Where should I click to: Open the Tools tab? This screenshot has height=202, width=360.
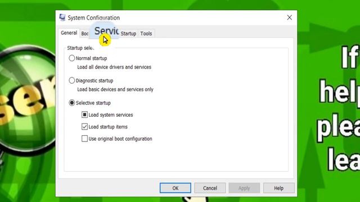[x=146, y=34]
